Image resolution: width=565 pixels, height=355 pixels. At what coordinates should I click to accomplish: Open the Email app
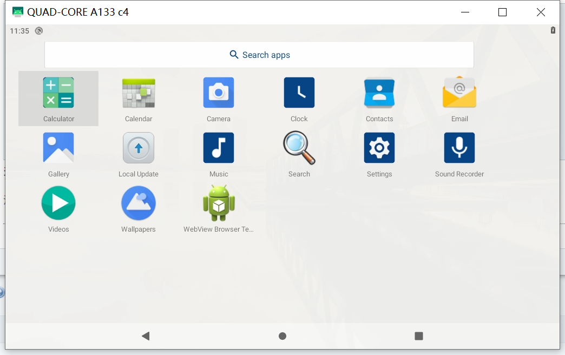pos(459,93)
